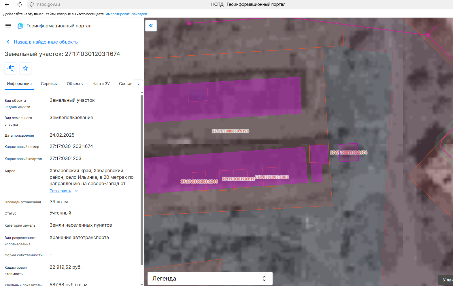This screenshot has width=453, height=286.
Task: Add the parcel to favorites with the star
Action: 25,68
